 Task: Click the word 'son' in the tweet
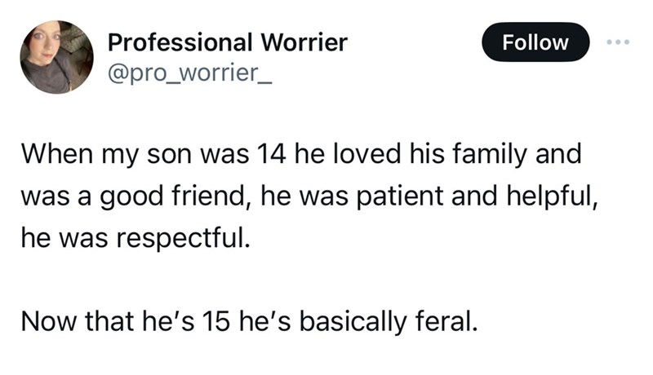169,155
